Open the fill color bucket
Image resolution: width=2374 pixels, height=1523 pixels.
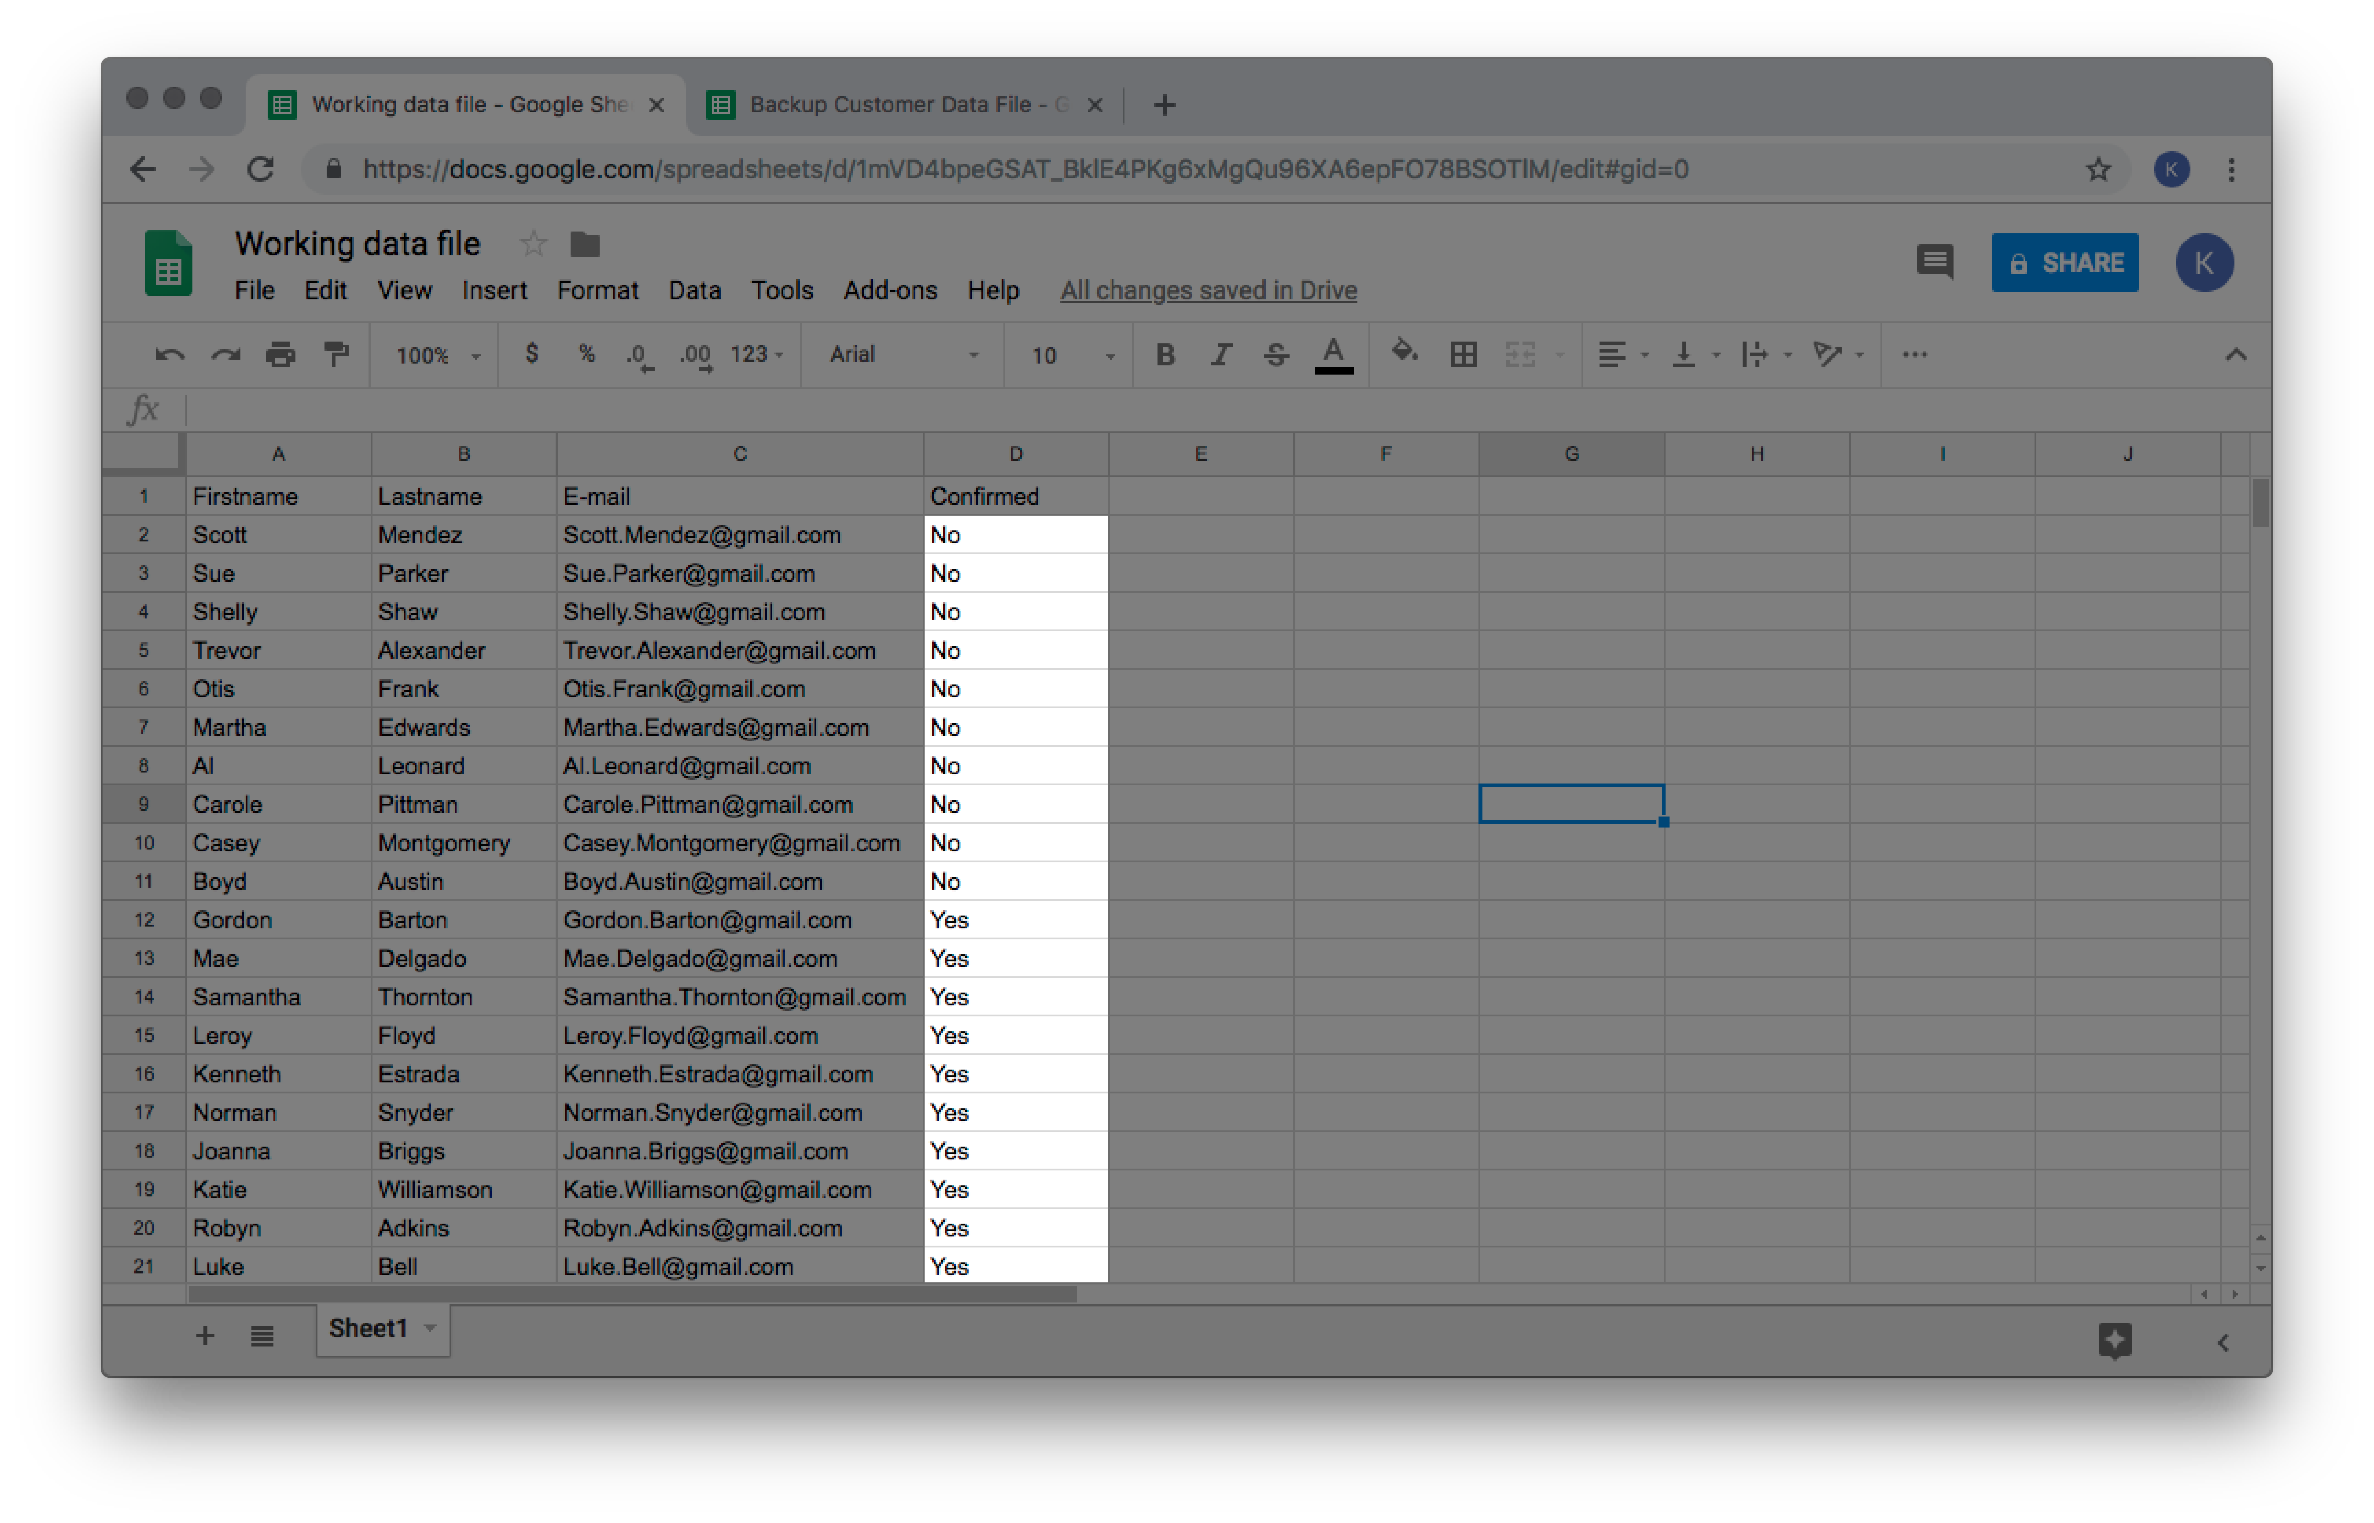pyautogui.click(x=1404, y=352)
